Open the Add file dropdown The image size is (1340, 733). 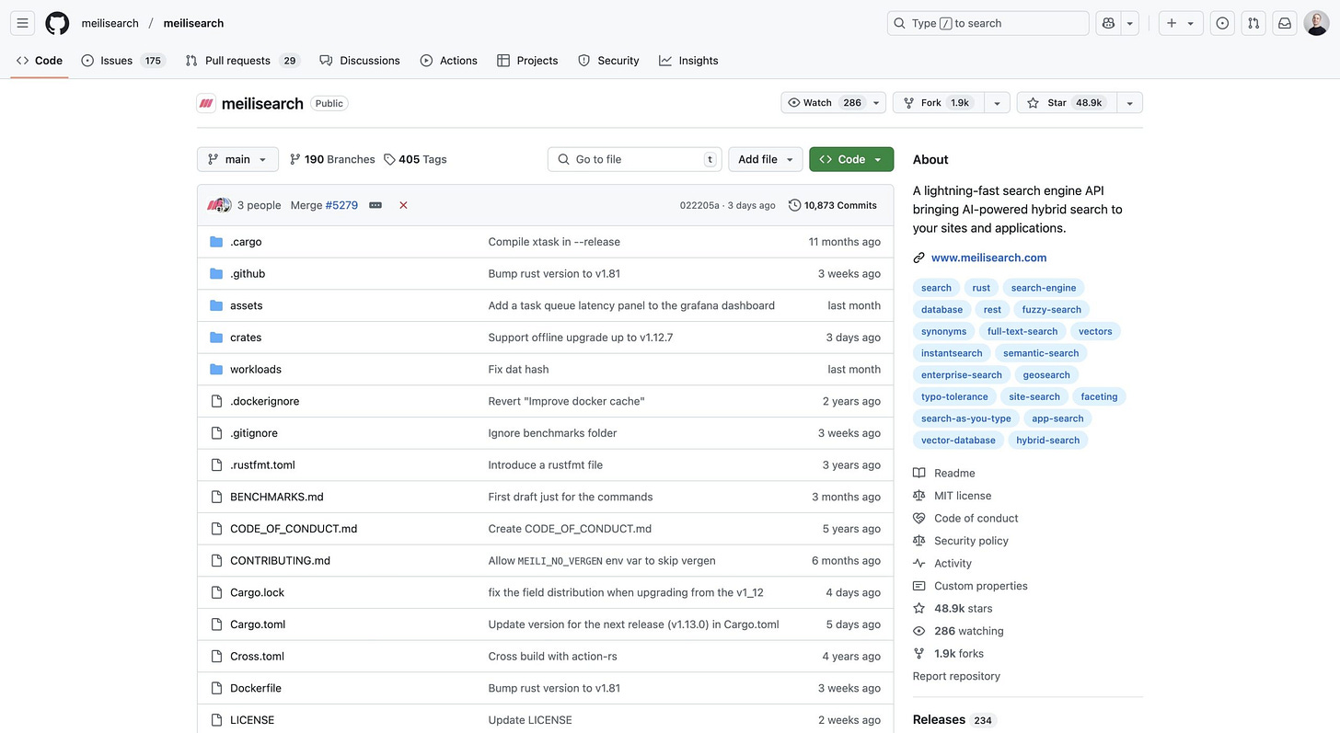(x=766, y=159)
